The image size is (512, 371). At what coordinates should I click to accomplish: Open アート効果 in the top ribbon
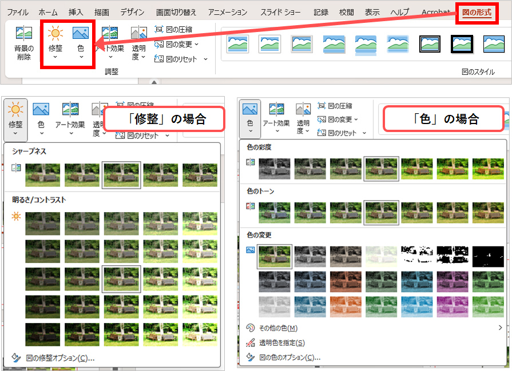coord(111,43)
